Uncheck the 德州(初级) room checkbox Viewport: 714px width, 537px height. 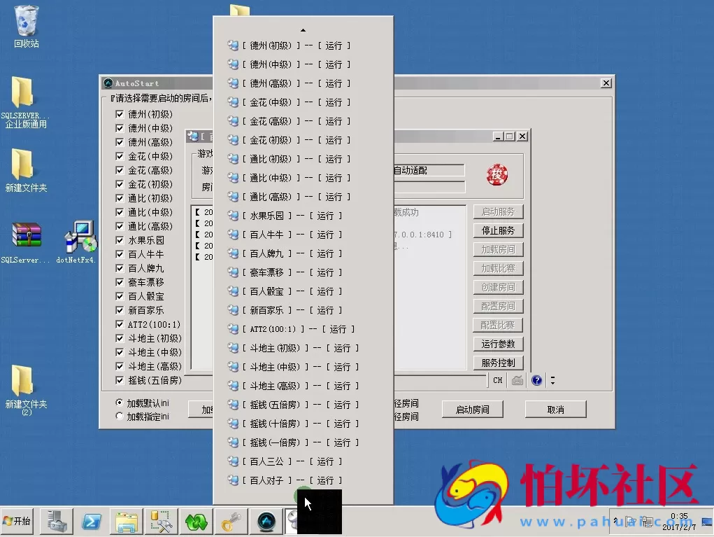click(120, 114)
